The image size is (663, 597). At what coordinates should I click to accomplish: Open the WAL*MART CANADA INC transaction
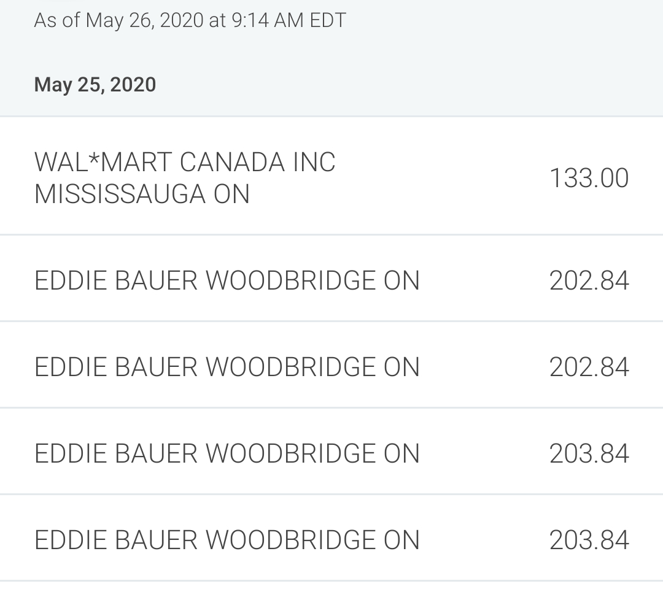(331, 175)
